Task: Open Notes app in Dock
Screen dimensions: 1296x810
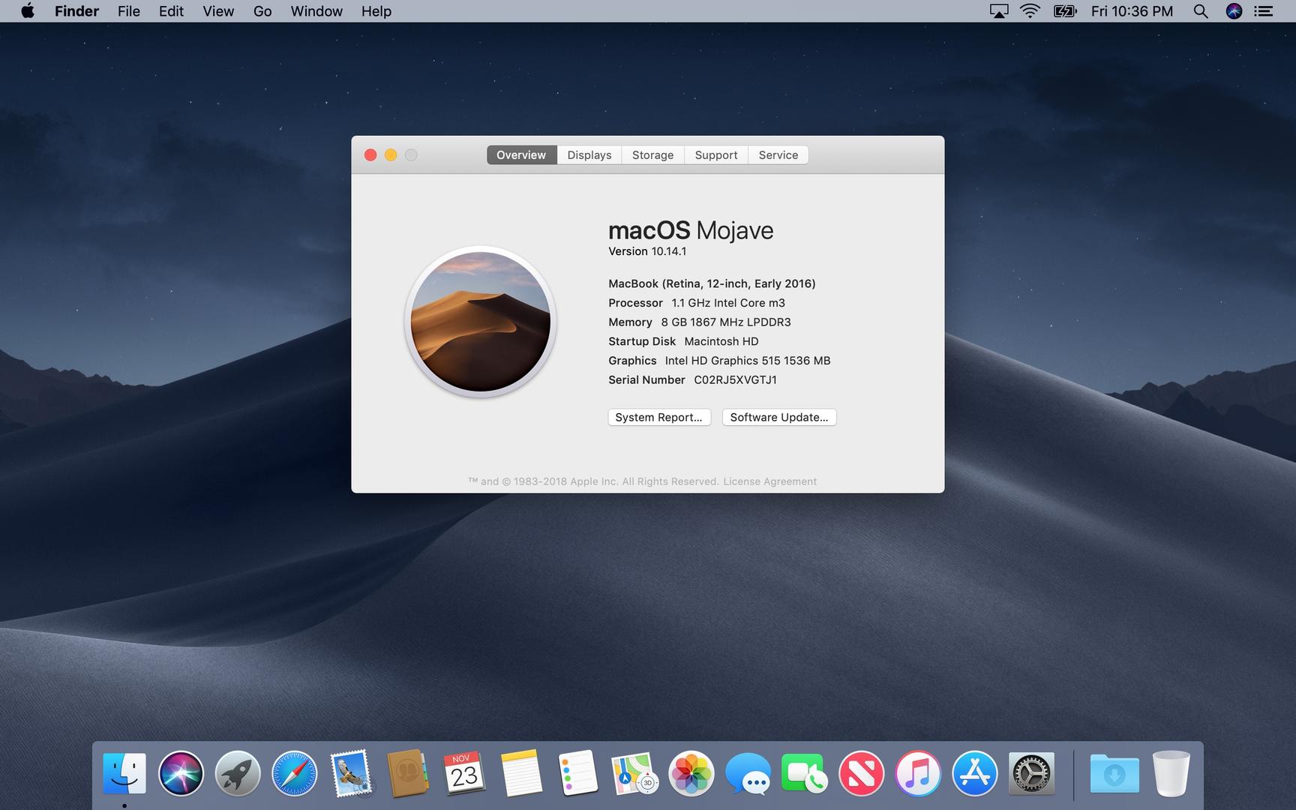Action: click(521, 773)
